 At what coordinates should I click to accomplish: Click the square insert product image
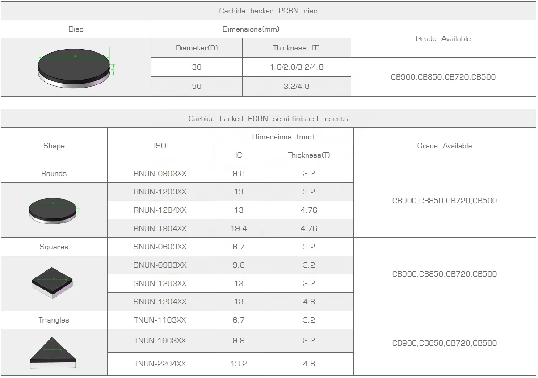pyautogui.click(x=54, y=283)
